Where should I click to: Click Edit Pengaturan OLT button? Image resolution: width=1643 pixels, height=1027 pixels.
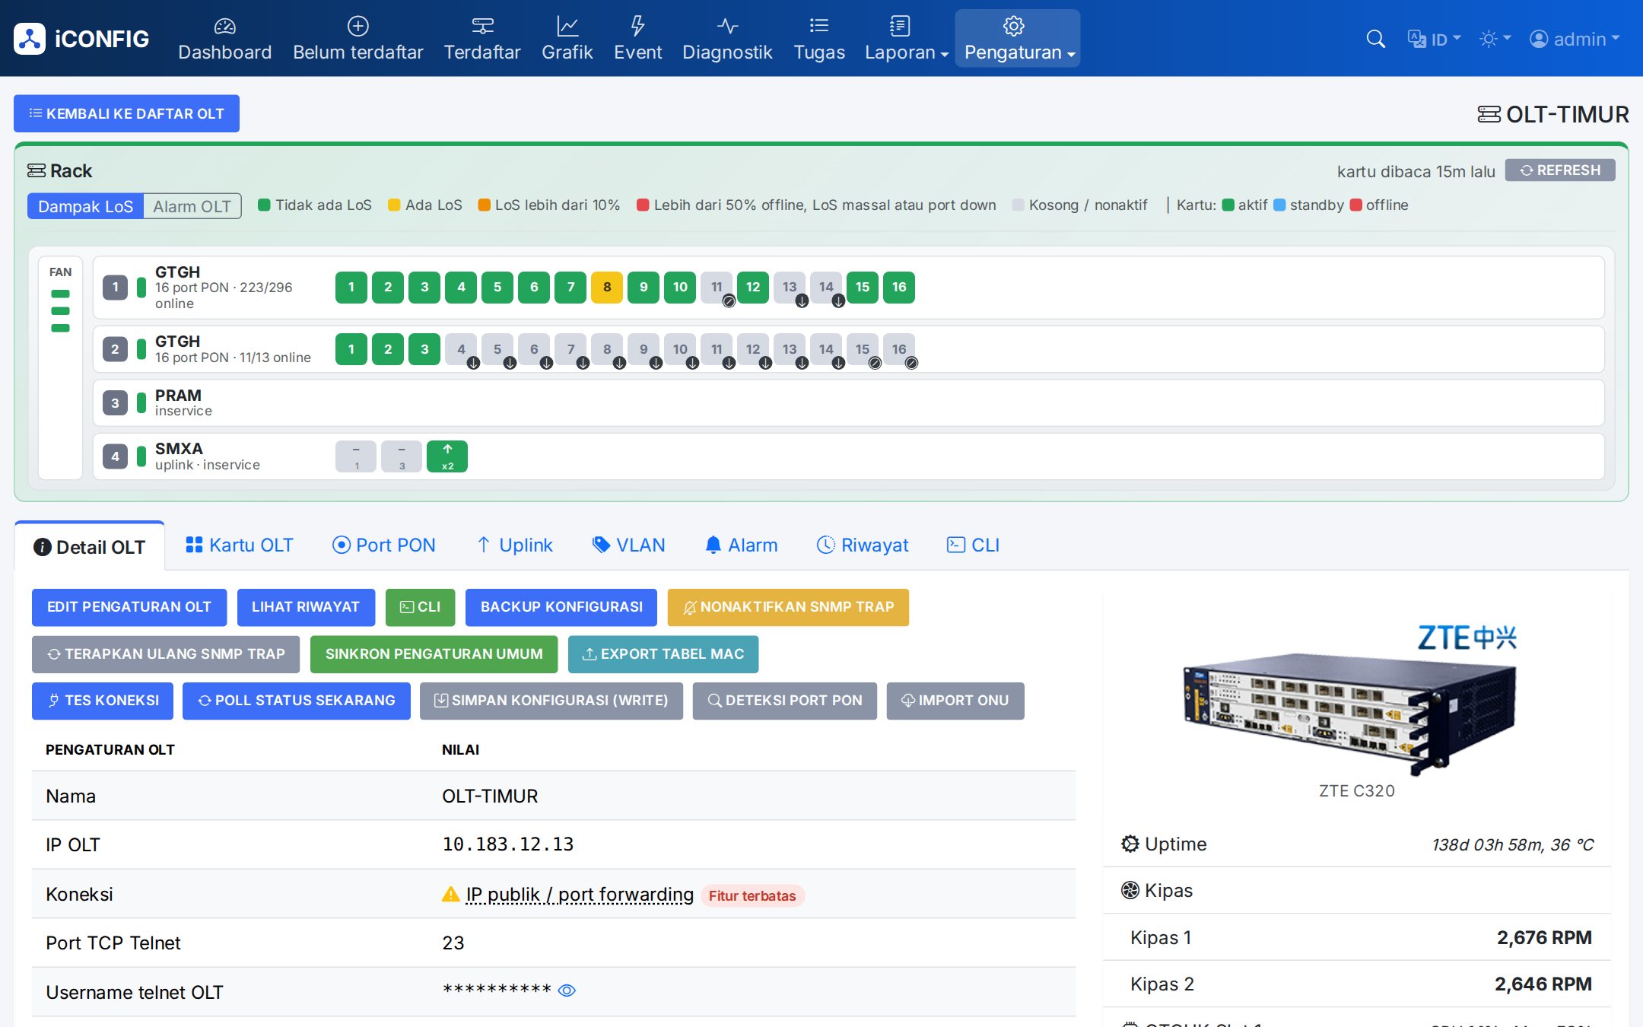(x=129, y=607)
